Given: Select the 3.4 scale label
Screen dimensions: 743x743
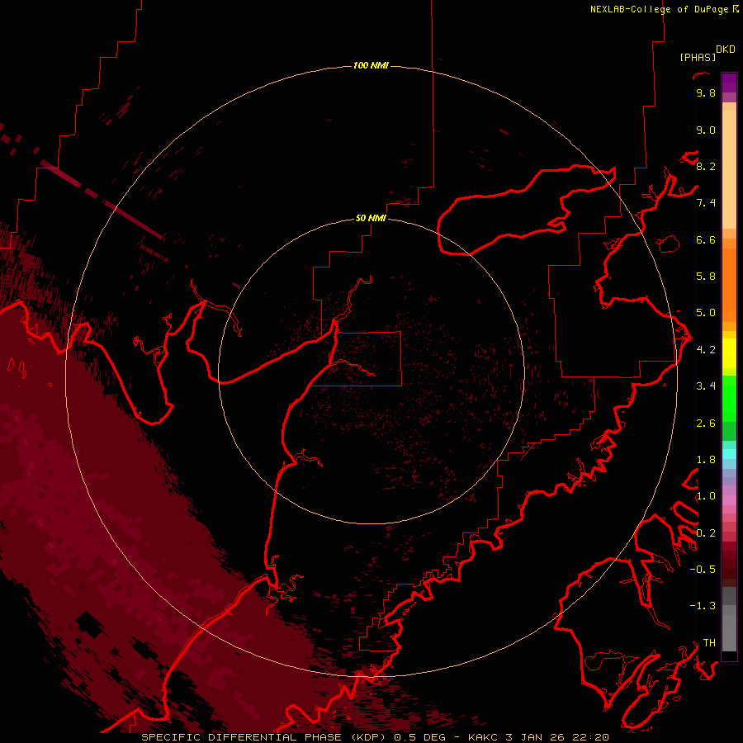Looking at the screenshot, I should click(706, 386).
